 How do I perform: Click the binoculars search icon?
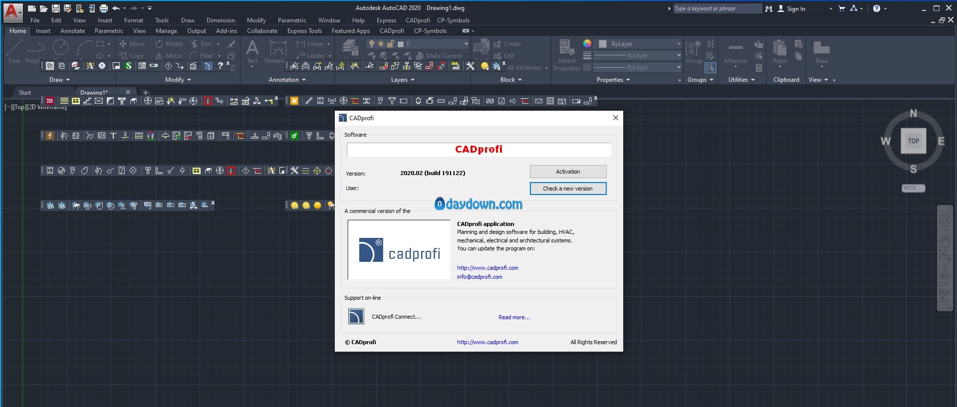pos(768,8)
